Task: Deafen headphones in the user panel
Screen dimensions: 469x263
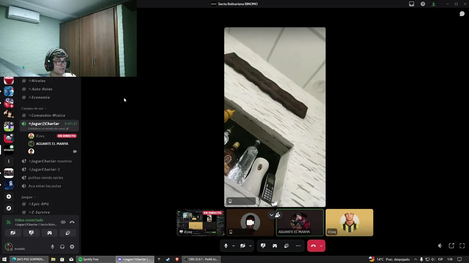Action: [x=62, y=247]
